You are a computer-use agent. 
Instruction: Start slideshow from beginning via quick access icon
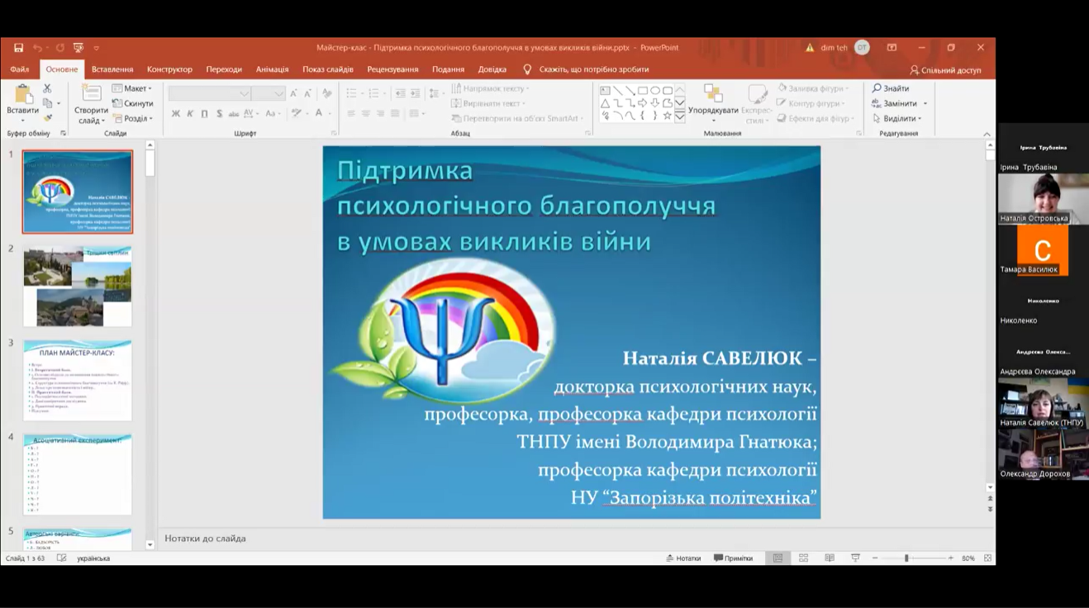coord(78,48)
